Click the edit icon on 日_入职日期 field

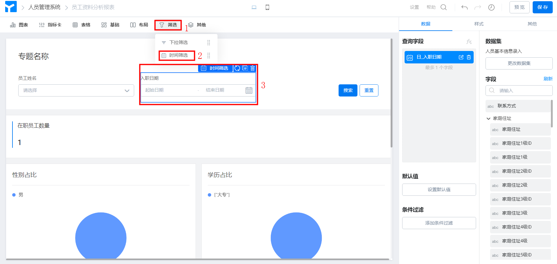pos(461,57)
